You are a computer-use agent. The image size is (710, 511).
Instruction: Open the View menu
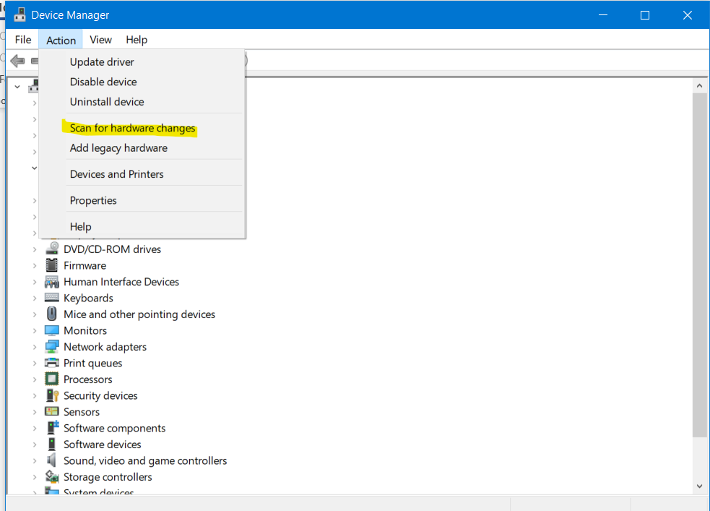(x=100, y=40)
